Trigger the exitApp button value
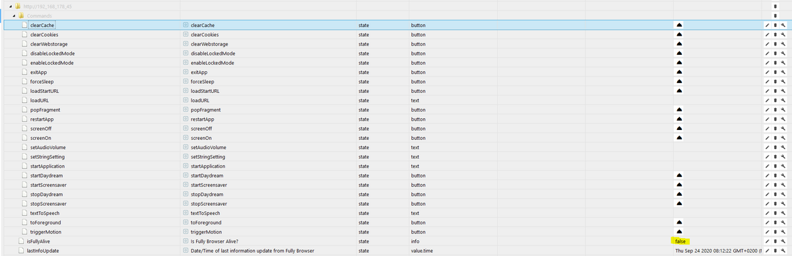This screenshot has width=792, height=256. point(679,72)
